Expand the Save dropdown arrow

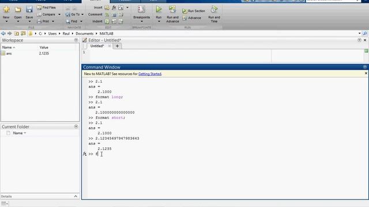click(29, 22)
